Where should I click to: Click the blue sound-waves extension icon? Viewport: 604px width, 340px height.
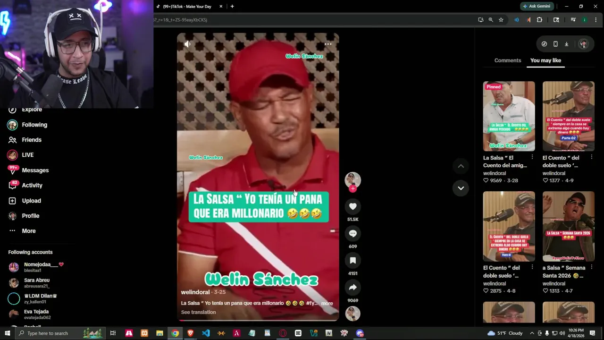pyautogui.click(x=517, y=20)
